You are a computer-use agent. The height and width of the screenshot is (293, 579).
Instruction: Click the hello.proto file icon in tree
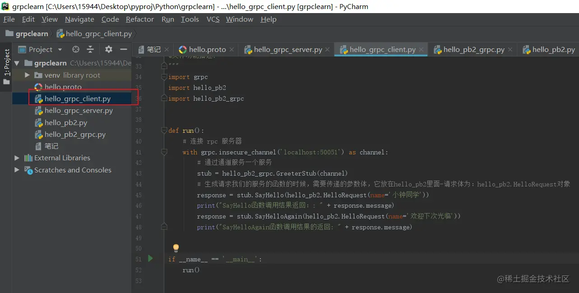38,87
